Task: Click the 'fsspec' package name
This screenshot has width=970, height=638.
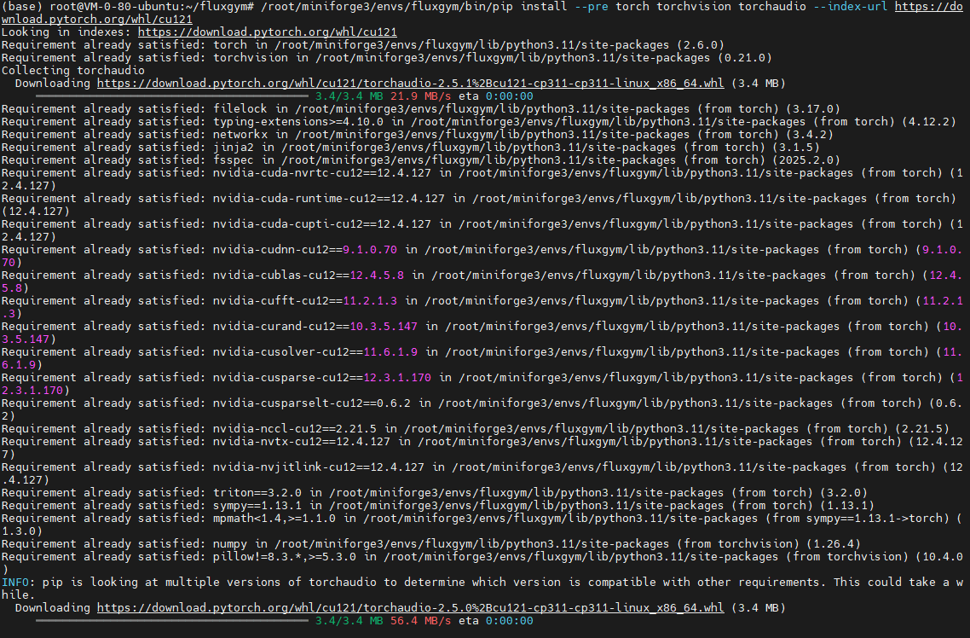Action: pyautogui.click(x=234, y=160)
